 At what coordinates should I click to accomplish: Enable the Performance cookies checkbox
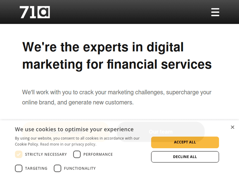(x=77, y=155)
